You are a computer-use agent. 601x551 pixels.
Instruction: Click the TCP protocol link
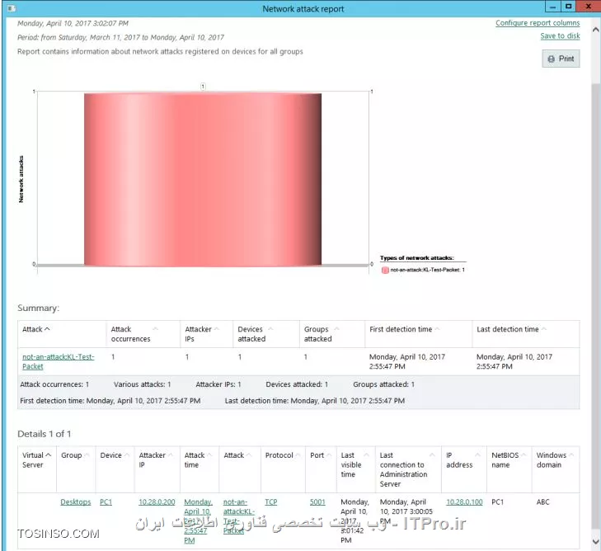tap(271, 502)
